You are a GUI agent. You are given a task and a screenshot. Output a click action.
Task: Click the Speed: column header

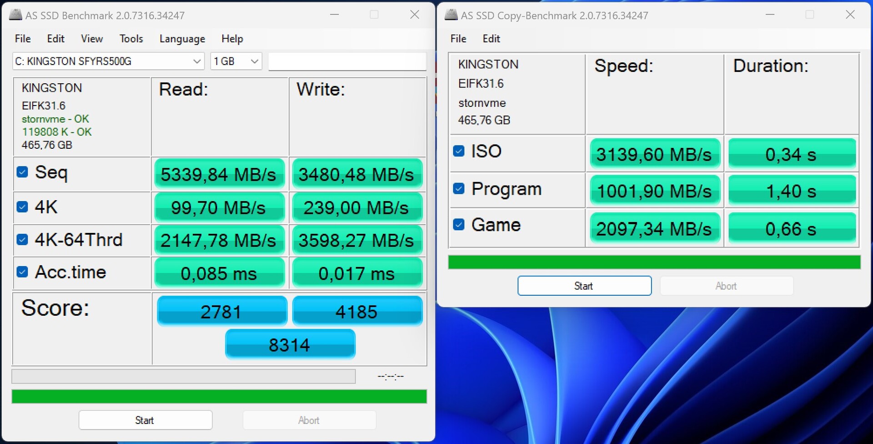(x=624, y=66)
